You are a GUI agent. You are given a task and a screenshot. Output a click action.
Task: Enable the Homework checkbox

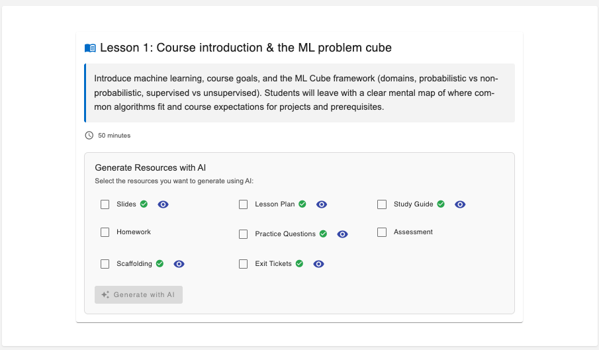pyautogui.click(x=105, y=232)
